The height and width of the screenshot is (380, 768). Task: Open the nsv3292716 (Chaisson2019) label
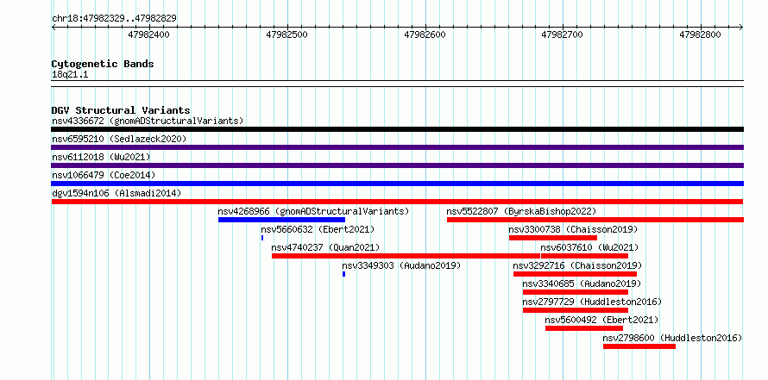tap(577, 265)
